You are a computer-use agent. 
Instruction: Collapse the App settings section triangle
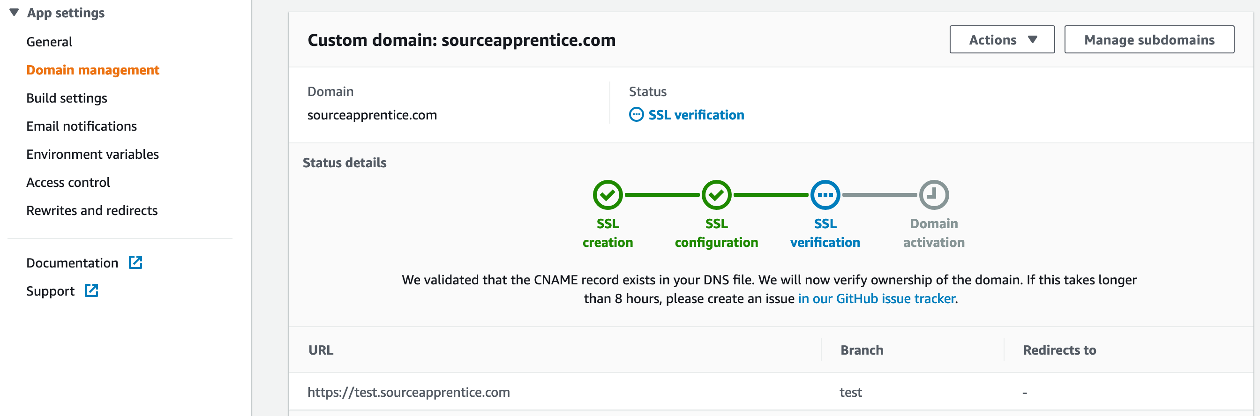click(x=14, y=12)
